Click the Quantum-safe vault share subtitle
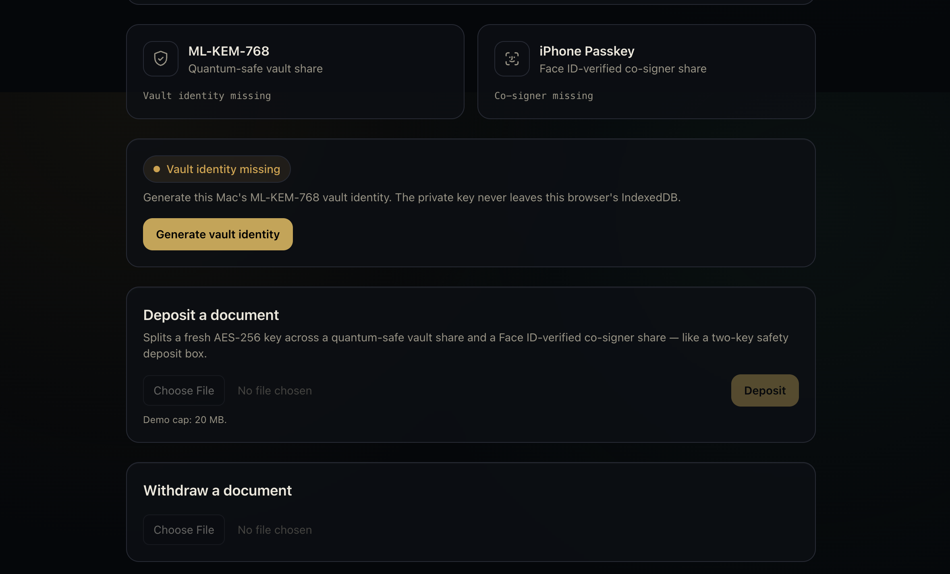The image size is (950, 574). click(255, 68)
